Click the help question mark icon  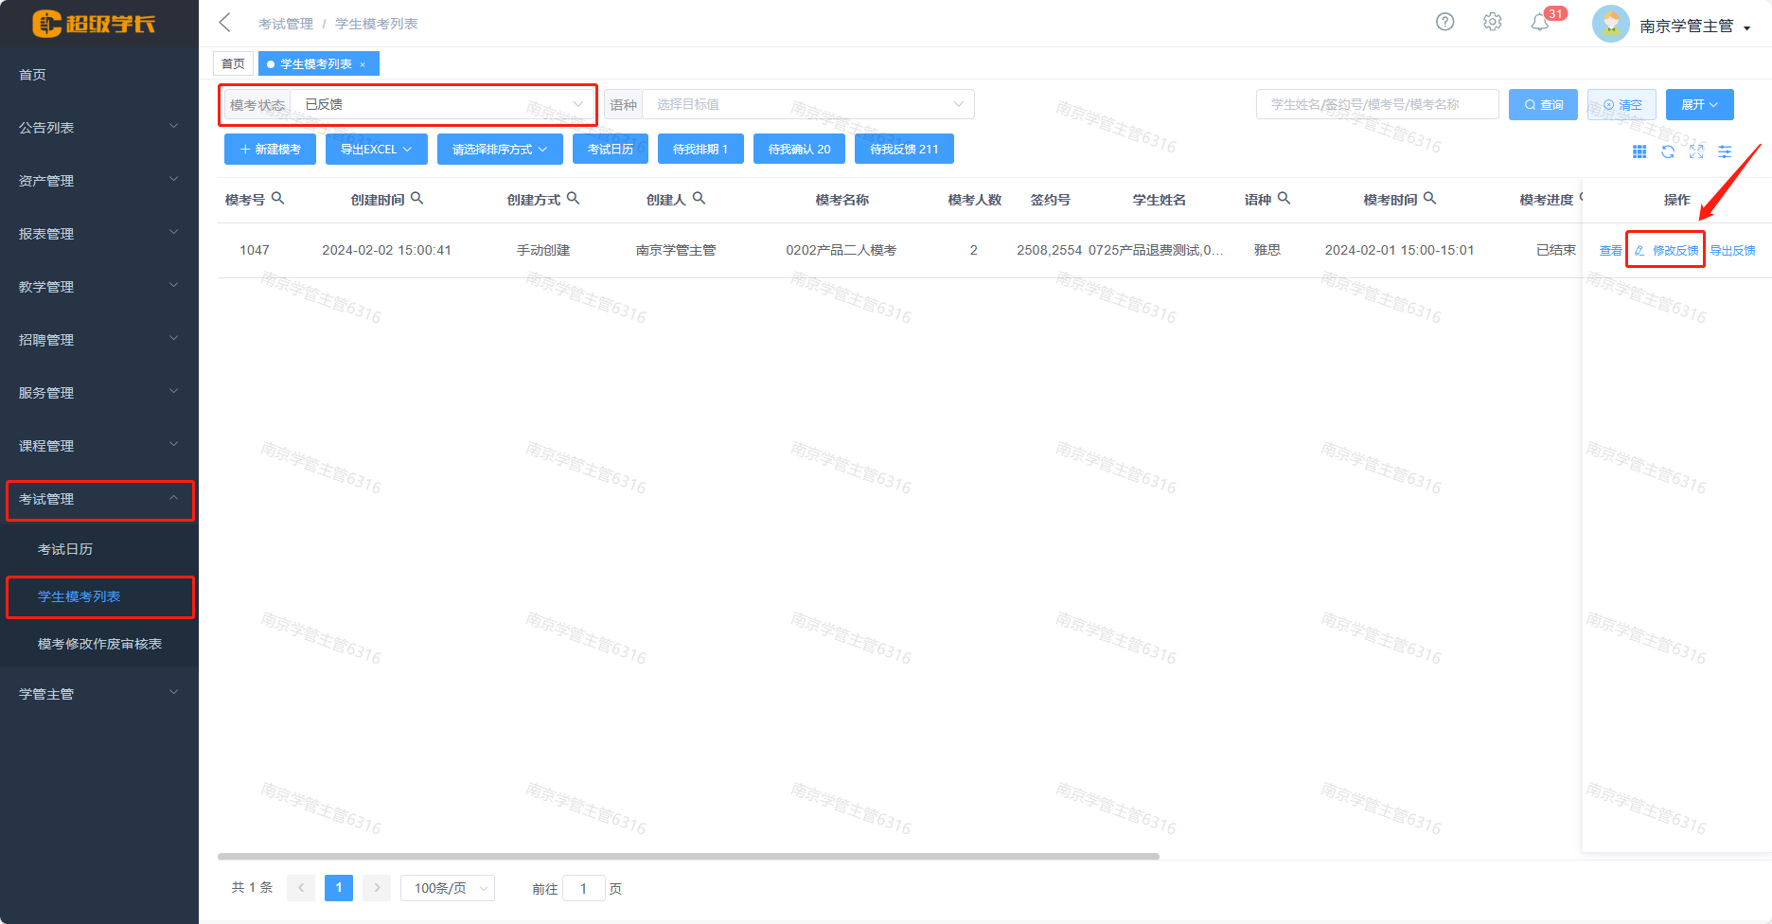[x=1444, y=22]
